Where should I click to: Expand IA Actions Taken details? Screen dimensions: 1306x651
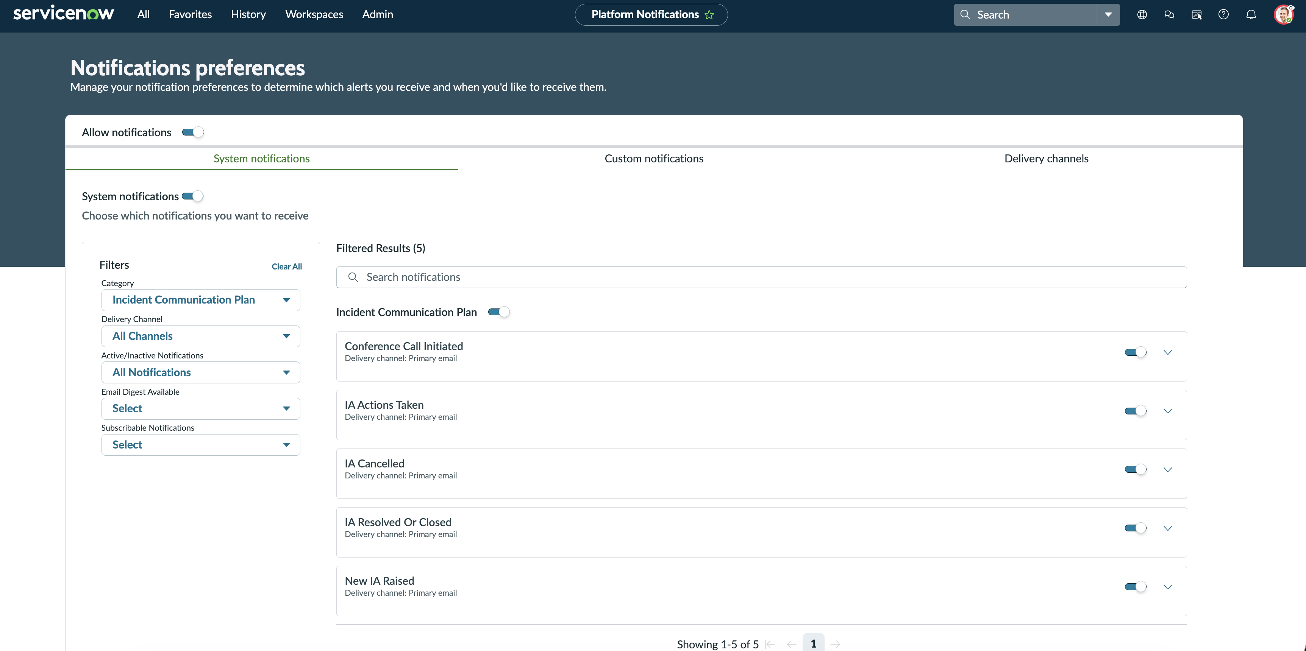point(1168,411)
